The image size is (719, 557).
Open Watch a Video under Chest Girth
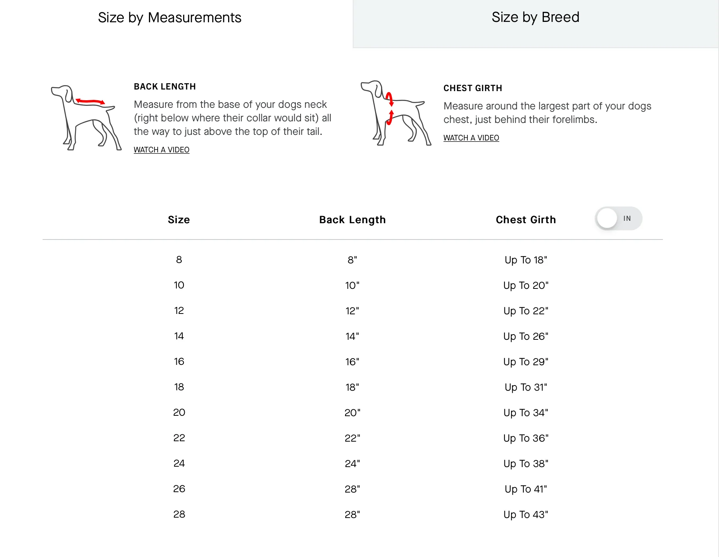[471, 138]
